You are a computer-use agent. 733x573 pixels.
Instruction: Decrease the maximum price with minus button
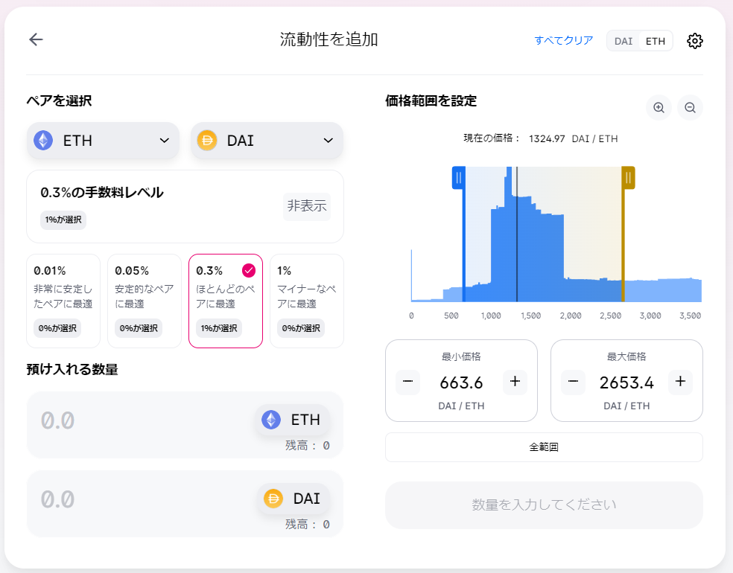[x=573, y=382]
